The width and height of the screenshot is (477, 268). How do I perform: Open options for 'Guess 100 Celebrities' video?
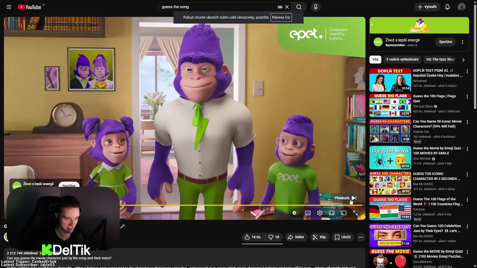click(467, 226)
